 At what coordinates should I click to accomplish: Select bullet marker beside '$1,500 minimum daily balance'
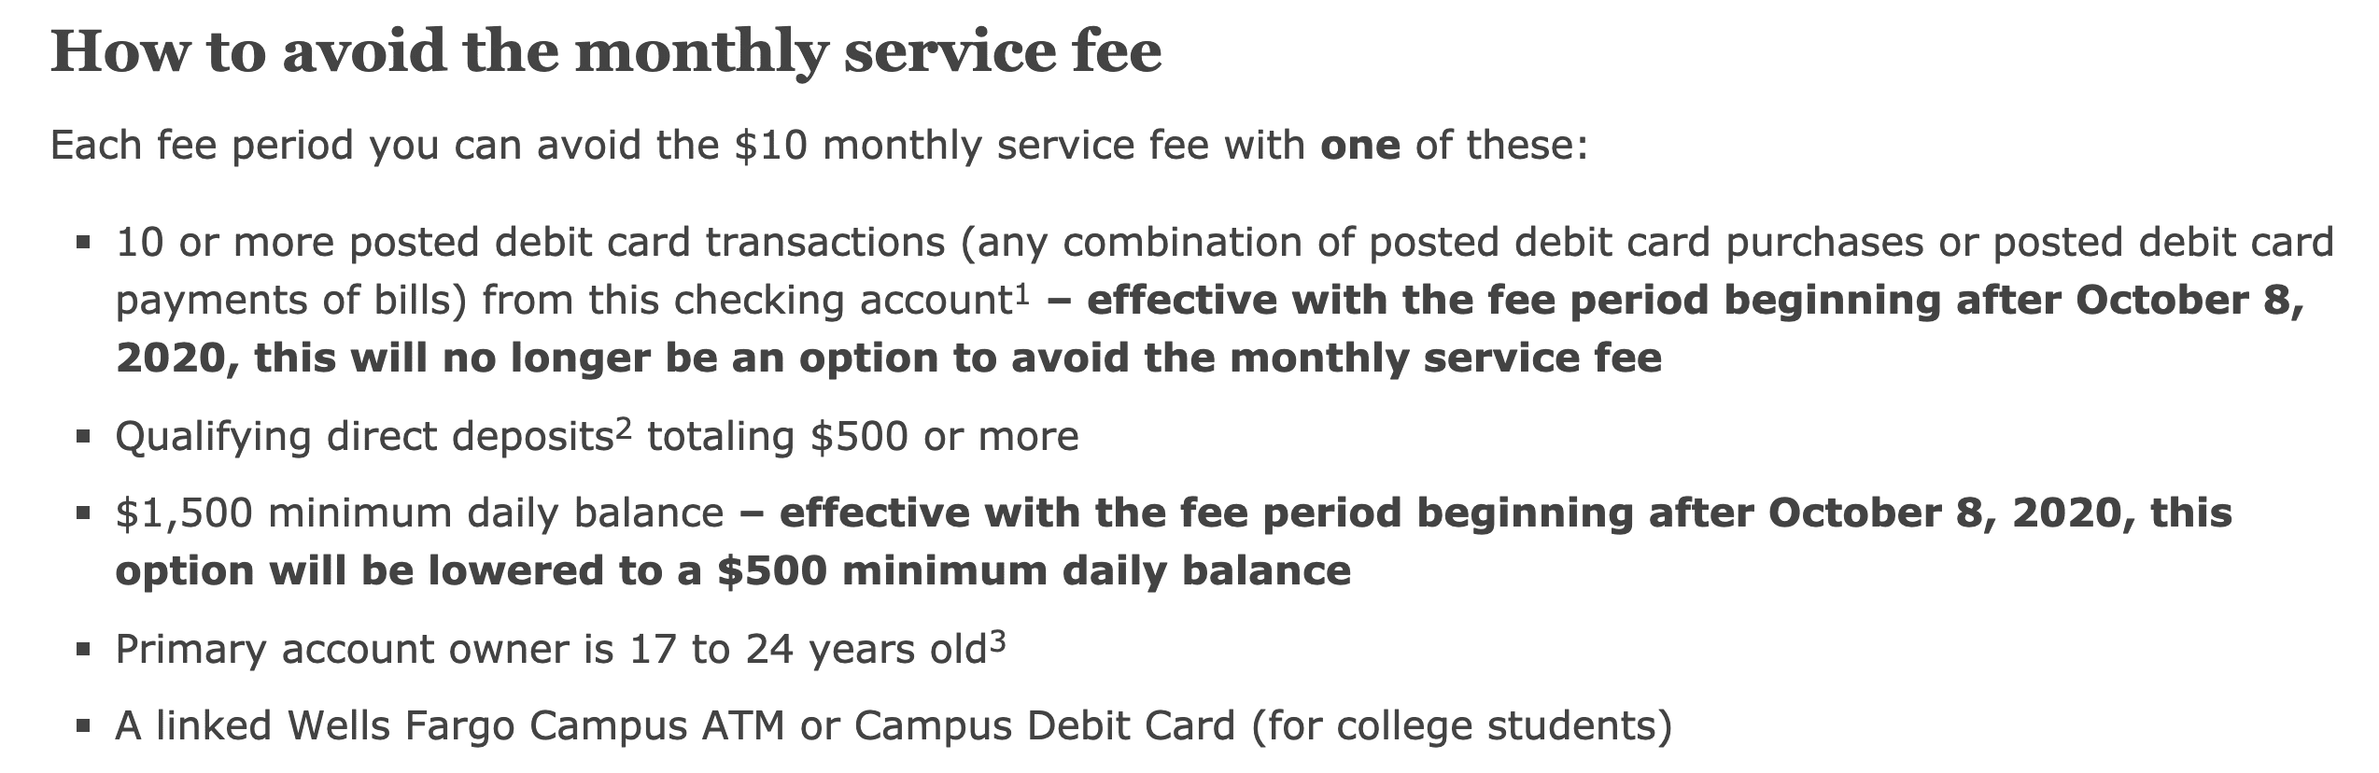point(84,514)
